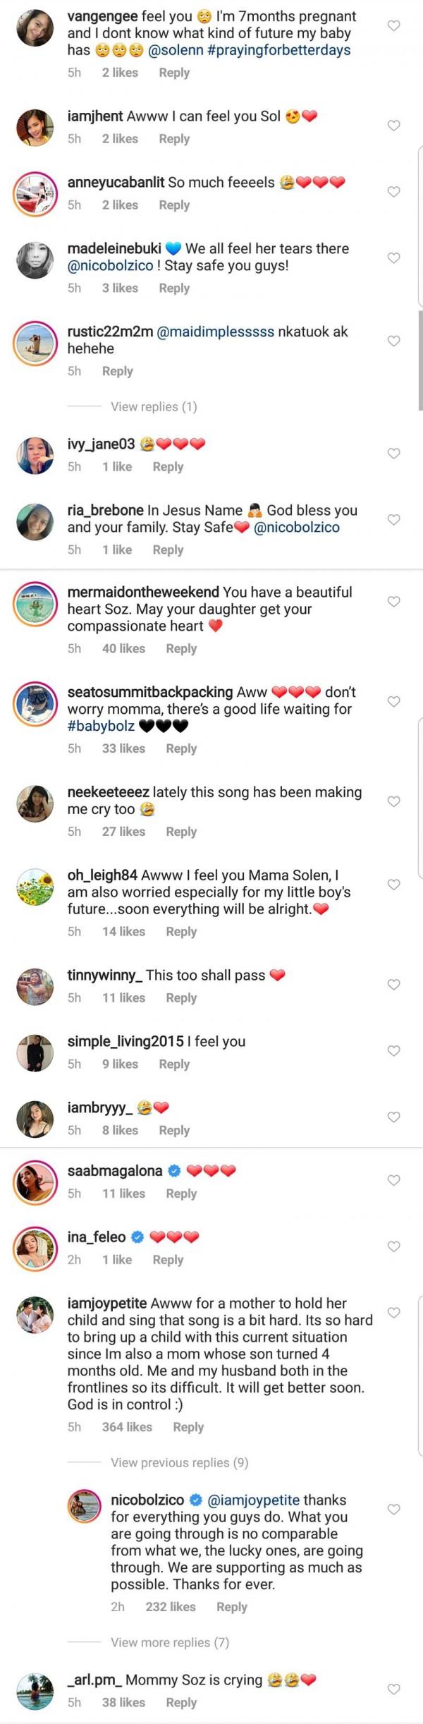This screenshot has width=423, height=1724.
Task: Tap heart icon on madeleinebuki's comment
Action: [394, 258]
